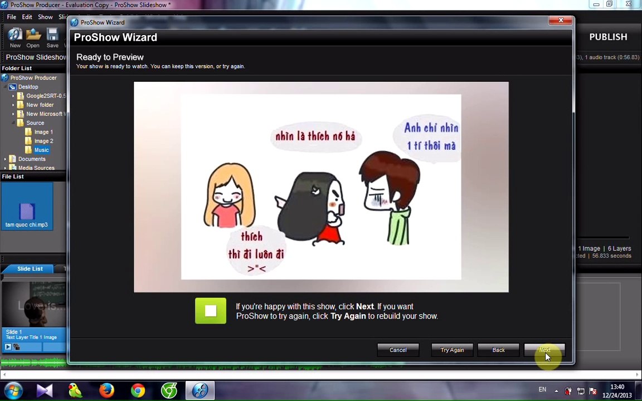This screenshot has height=401, width=642.
Task: Click the EN language indicator
Action: tap(542, 389)
